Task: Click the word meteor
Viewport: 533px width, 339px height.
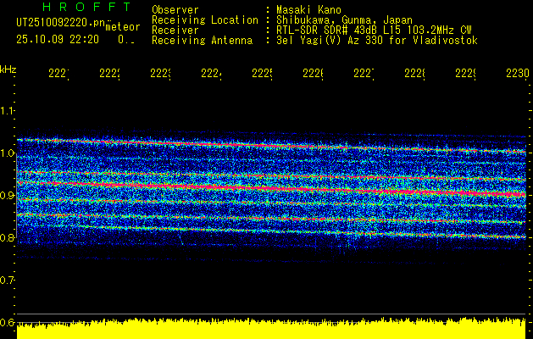Action: [123, 27]
